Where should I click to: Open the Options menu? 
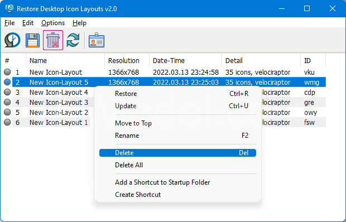tap(53, 23)
